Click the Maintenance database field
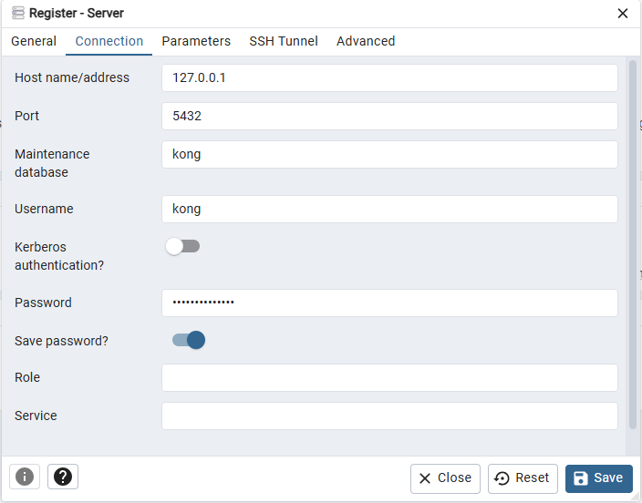 (389, 154)
